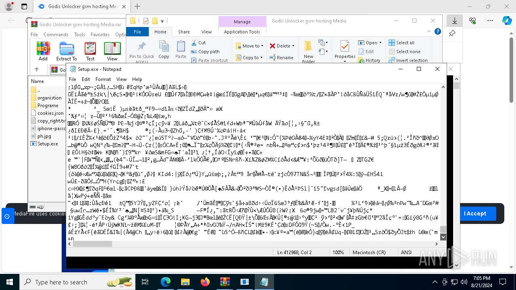Open Edge Settings and more ellipsis
516x290 pixels.
coord(490,21)
